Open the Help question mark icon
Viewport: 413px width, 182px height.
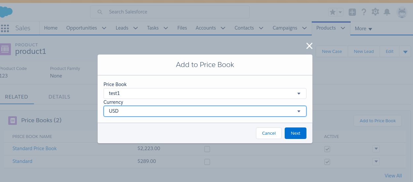364,12
